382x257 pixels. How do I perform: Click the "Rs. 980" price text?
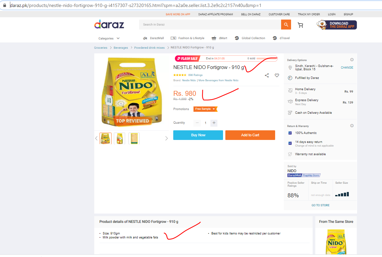click(x=185, y=94)
